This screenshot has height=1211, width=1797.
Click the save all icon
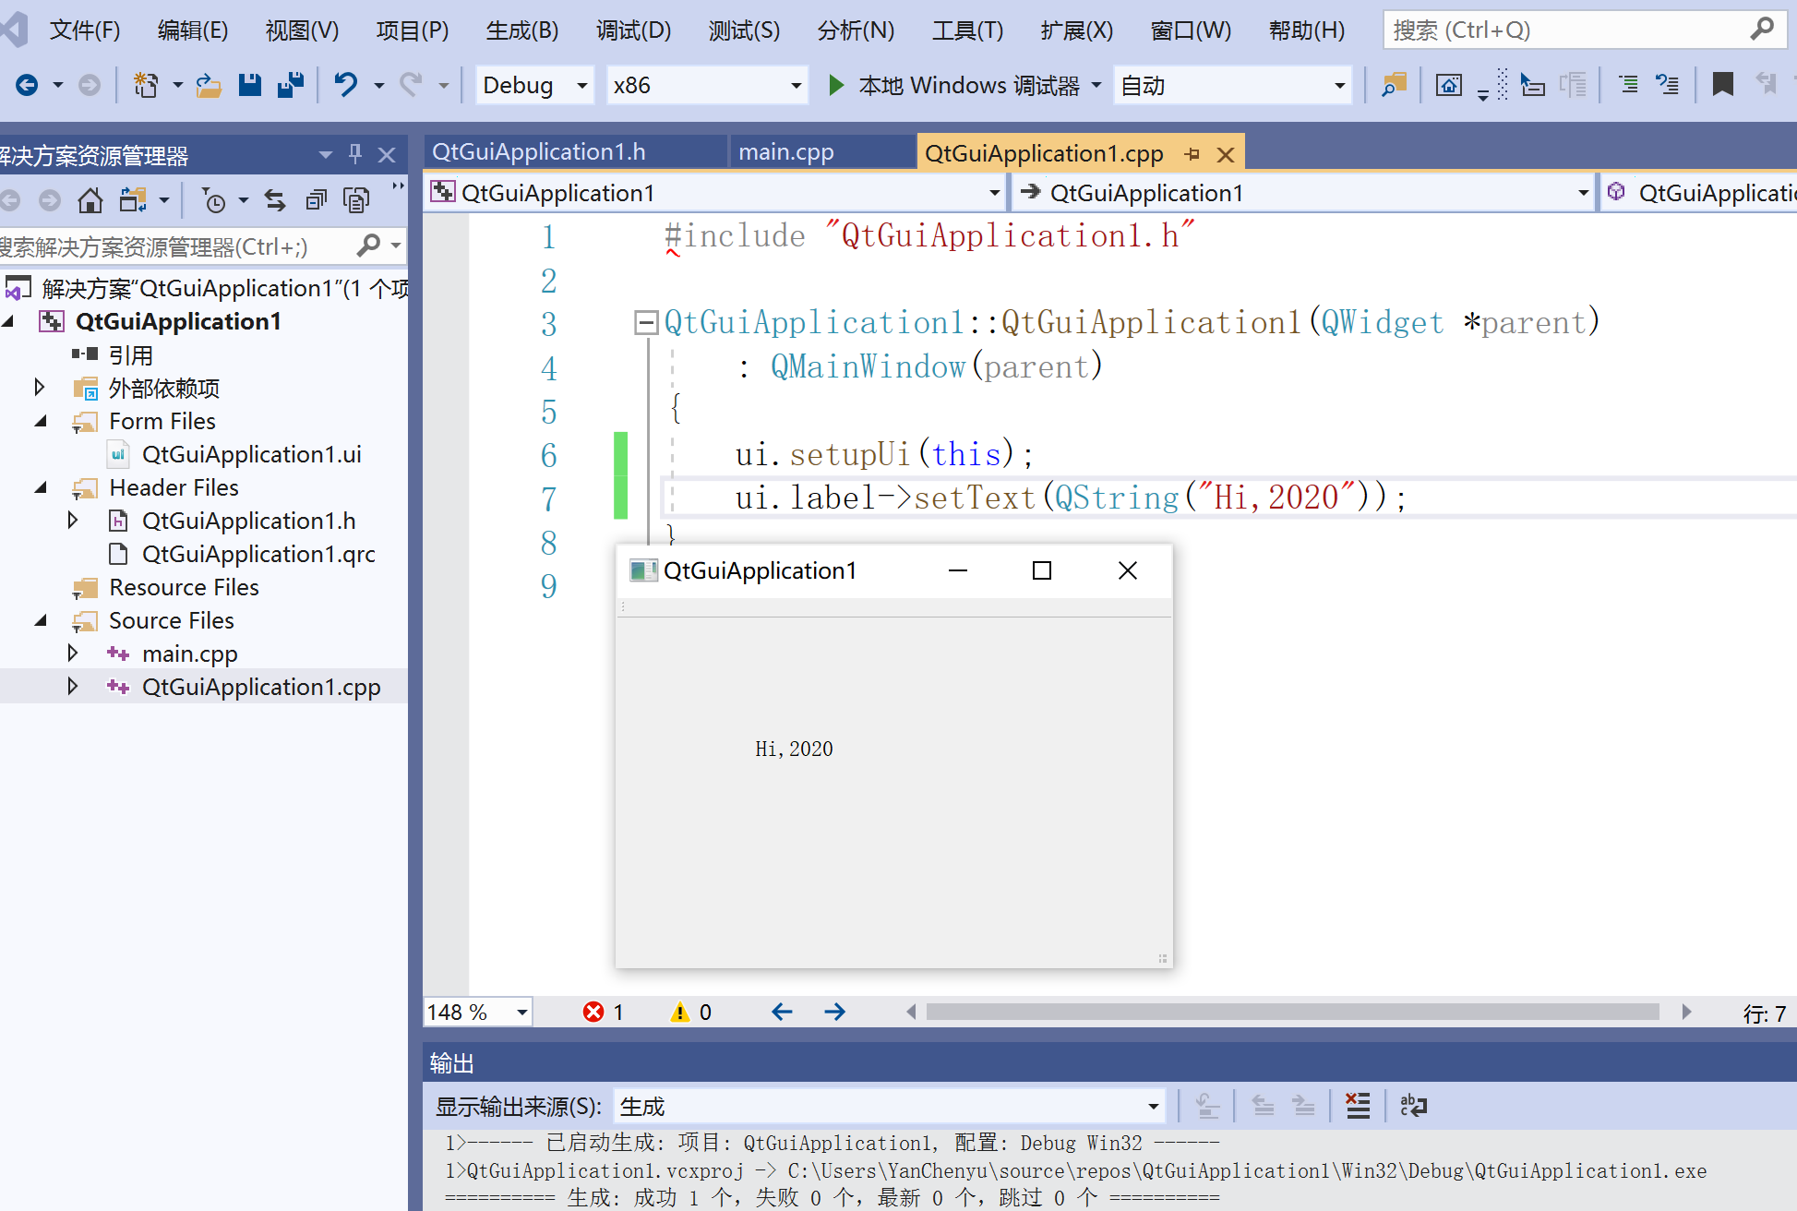point(291,86)
